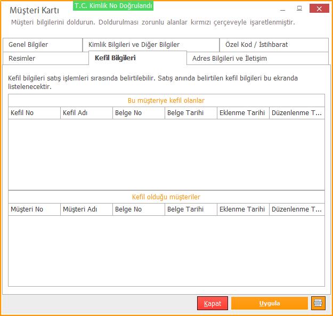Open the Genel Bilgiler tab

[x=42, y=45]
